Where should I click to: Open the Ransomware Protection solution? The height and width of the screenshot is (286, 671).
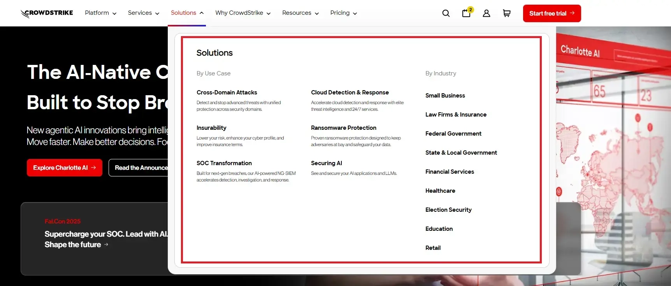pyautogui.click(x=344, y=128)
